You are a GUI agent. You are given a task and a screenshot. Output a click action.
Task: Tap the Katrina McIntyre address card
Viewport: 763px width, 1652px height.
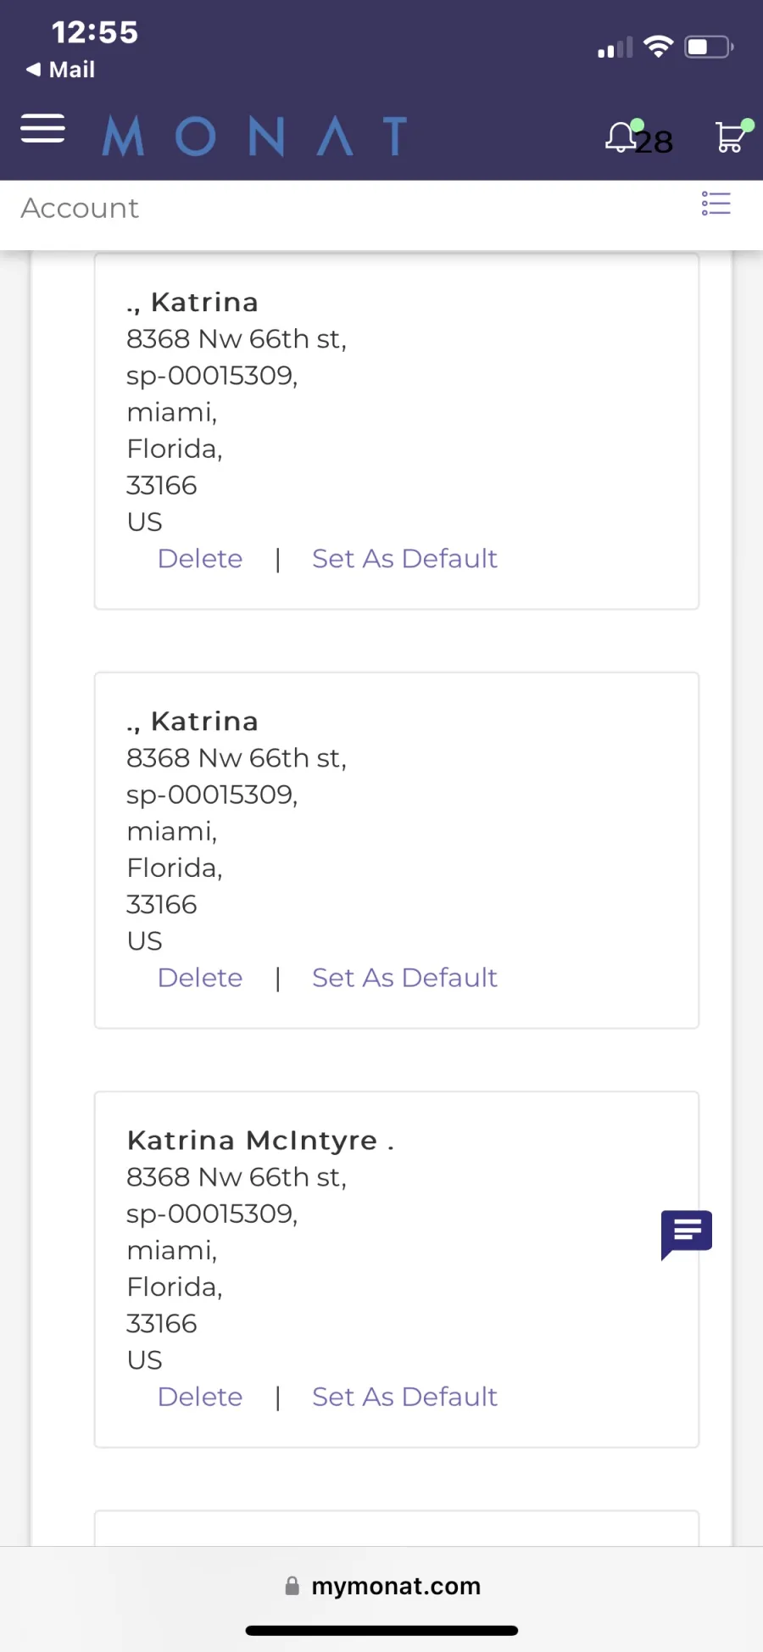coord(397,1270)
